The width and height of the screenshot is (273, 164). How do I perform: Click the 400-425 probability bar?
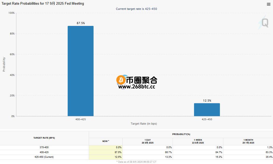(x=81, y=71)
